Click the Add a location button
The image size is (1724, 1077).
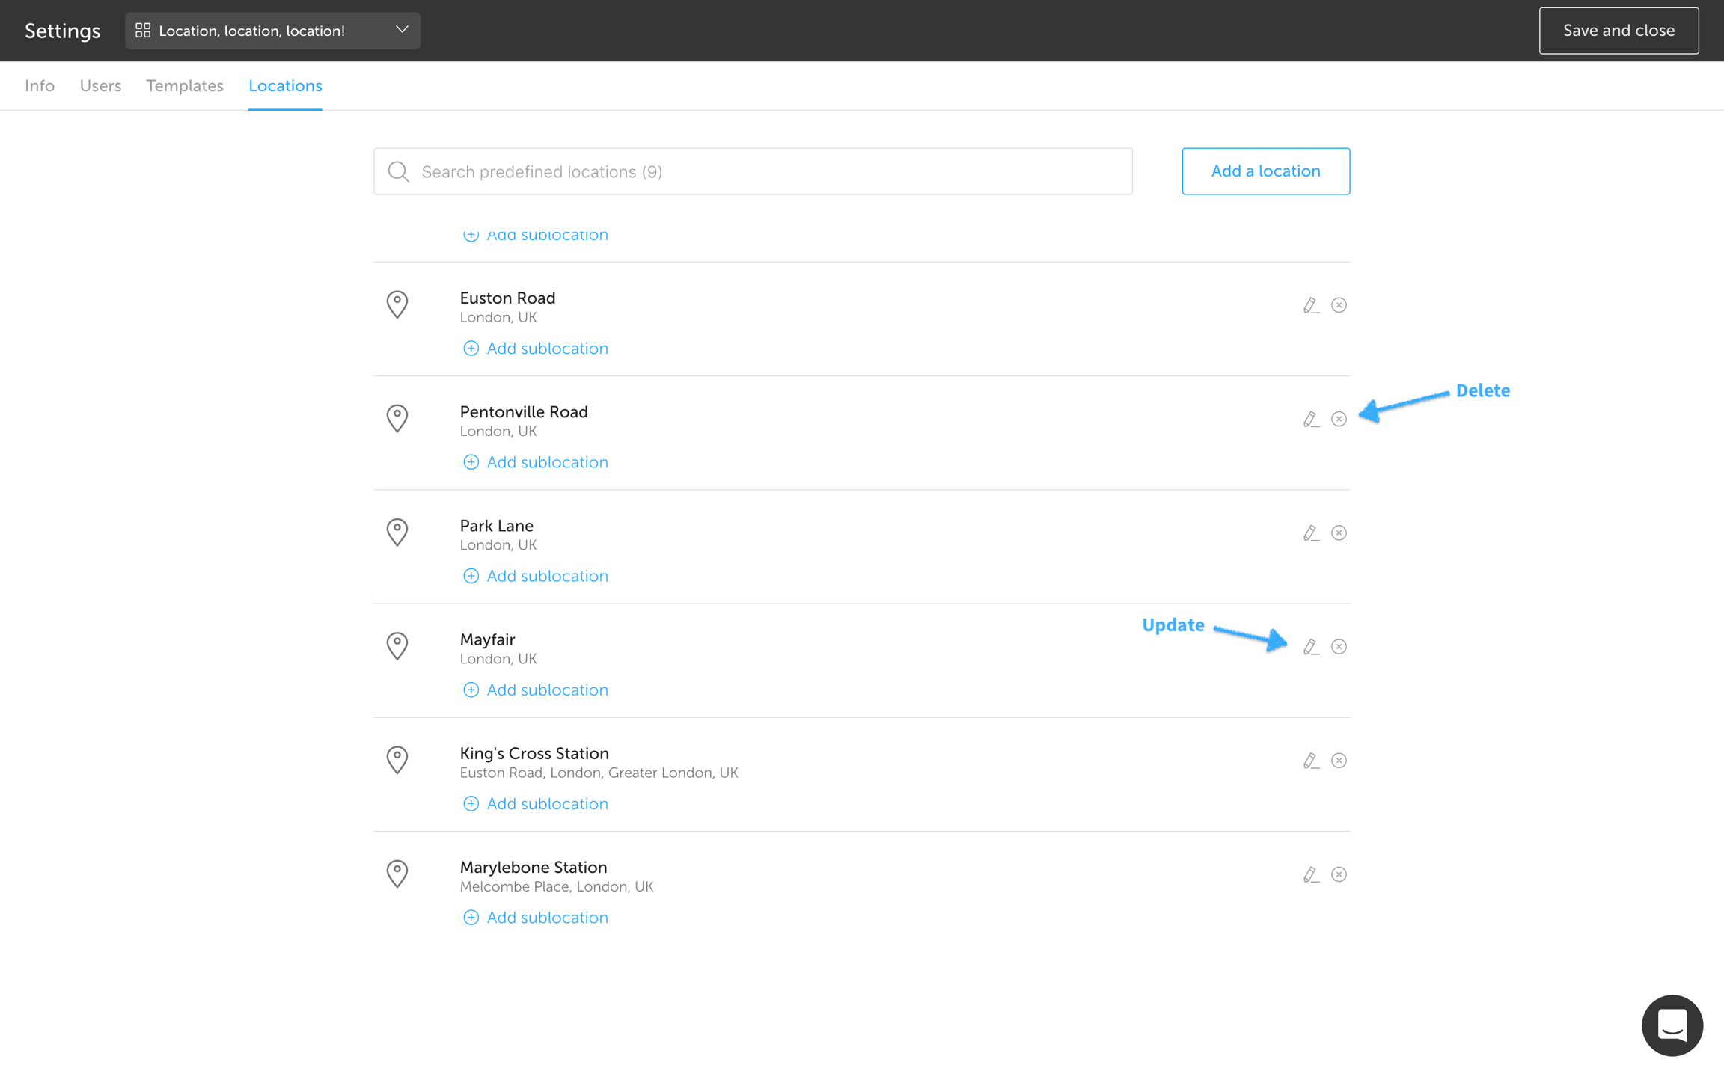click(1265, 171)
